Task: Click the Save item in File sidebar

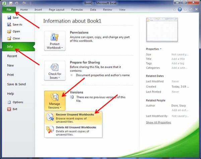Action: pyautogui.click(x=13, y=18)
